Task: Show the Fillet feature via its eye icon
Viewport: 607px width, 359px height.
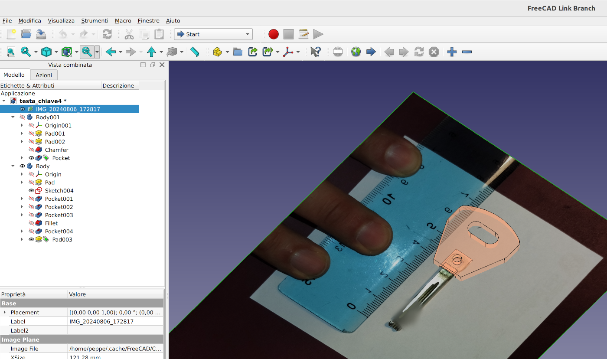Action: point(31,223)
